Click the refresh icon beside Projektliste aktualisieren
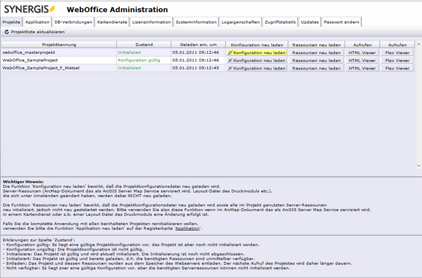 pos(6,31)
